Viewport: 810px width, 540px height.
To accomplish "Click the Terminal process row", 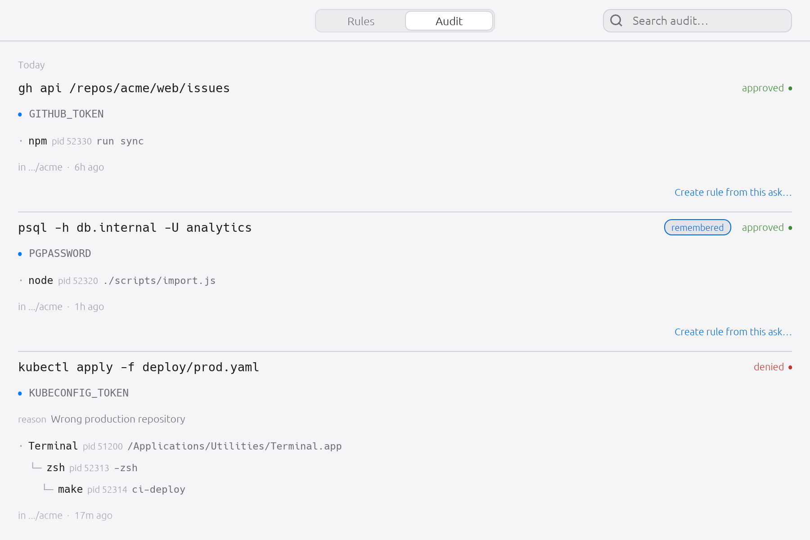I will [x=180, y=446].
